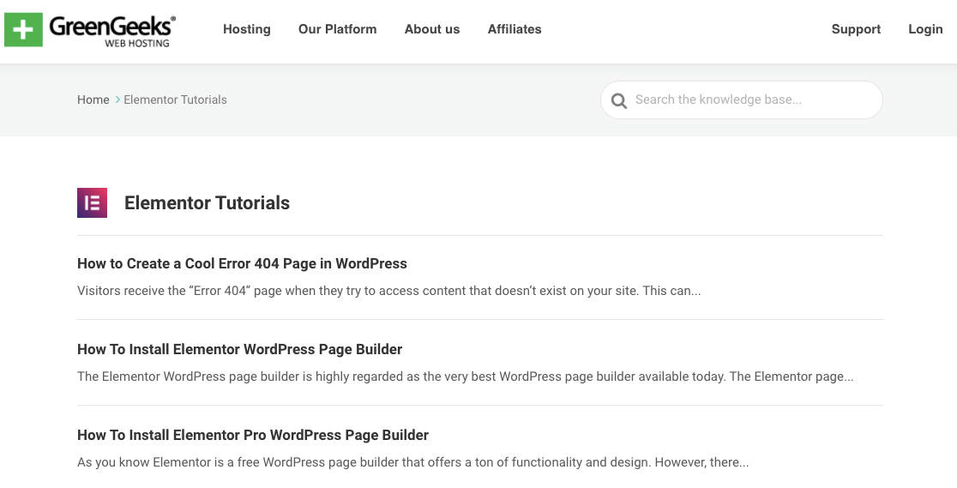This screenshot has height=488, width=957.
Task: Click the excerpt starting 'The Elementor WordPress page builder is'
Action: pyautogui.click(x=465, y=377)
